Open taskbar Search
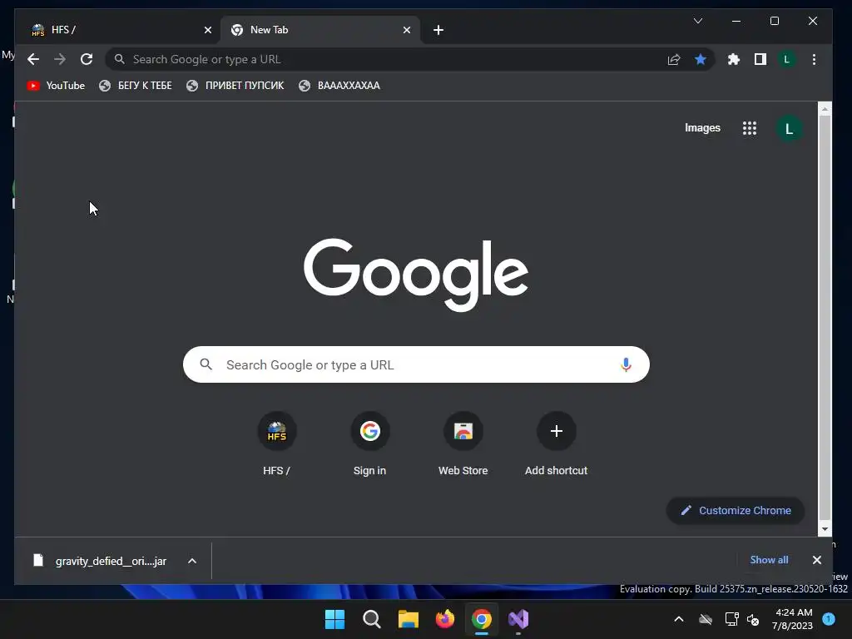The image size is (852, 639). pyautogui.click(x=372, y=619)
